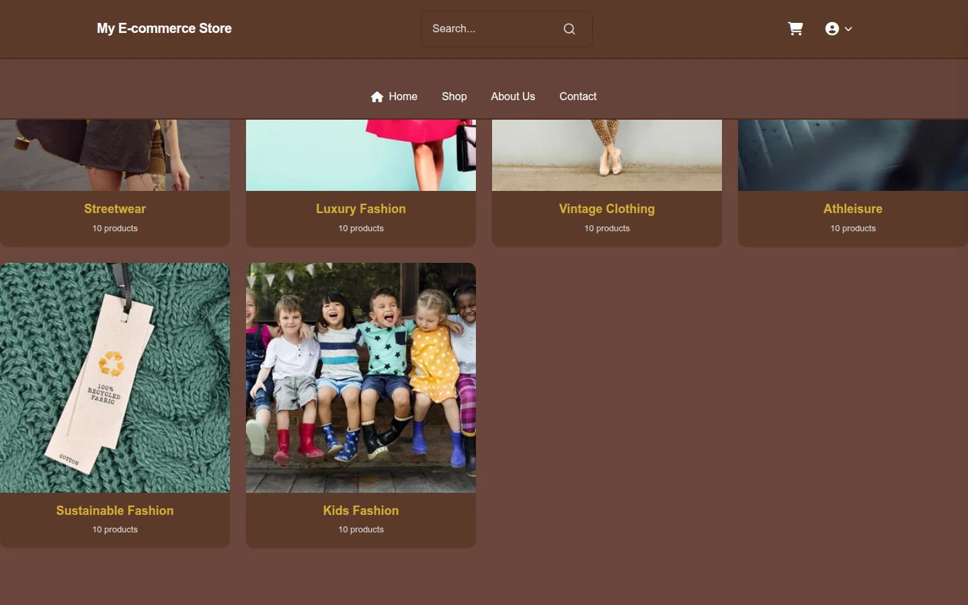This screenshot has width=968, height=605.
Task: View the Vintage Clothing category
Action: pyautogui.click(x=607, y=209)
